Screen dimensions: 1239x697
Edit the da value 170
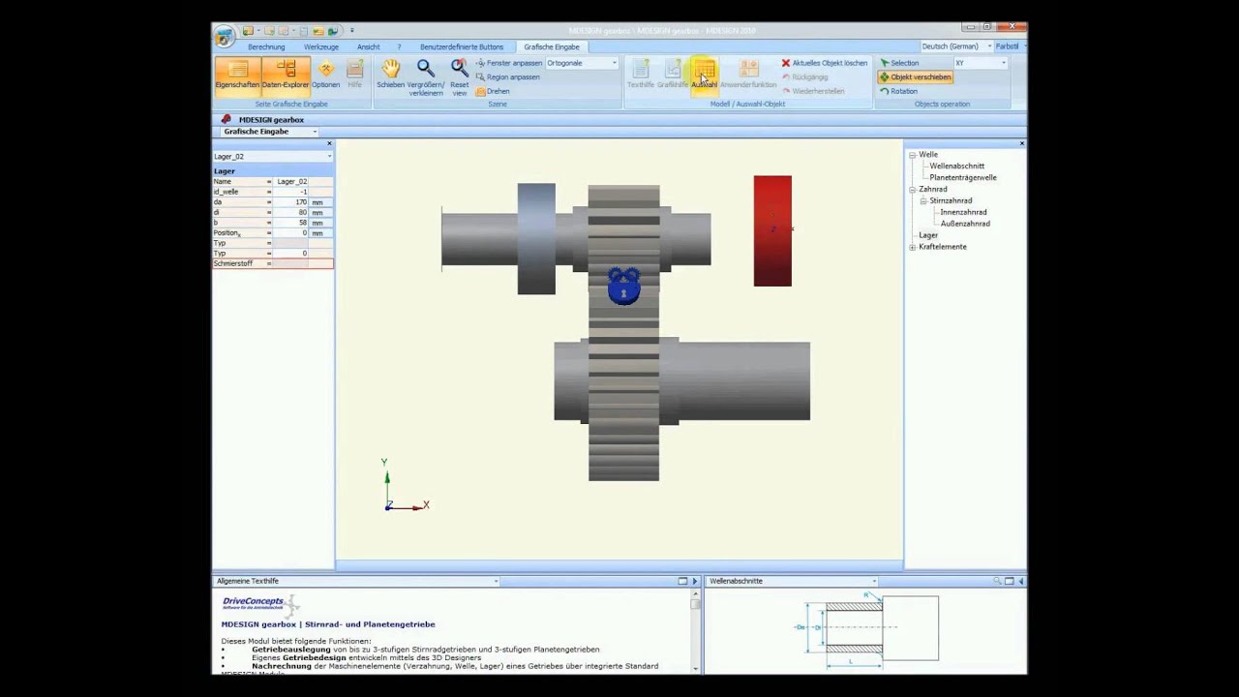[291, 202]
